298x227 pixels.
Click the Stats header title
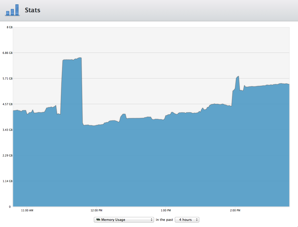[32, 10]
